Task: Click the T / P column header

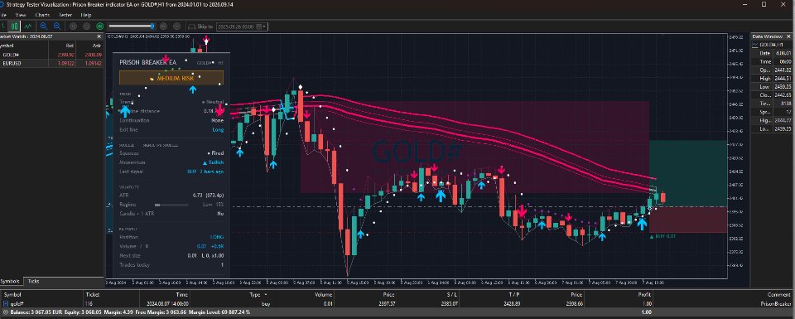Action: (x=514, y=294)
